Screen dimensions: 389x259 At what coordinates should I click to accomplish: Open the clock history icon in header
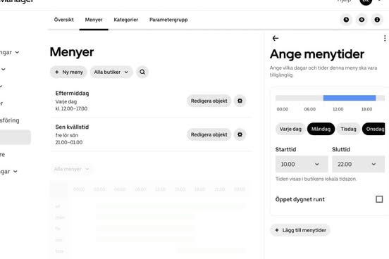346,20
